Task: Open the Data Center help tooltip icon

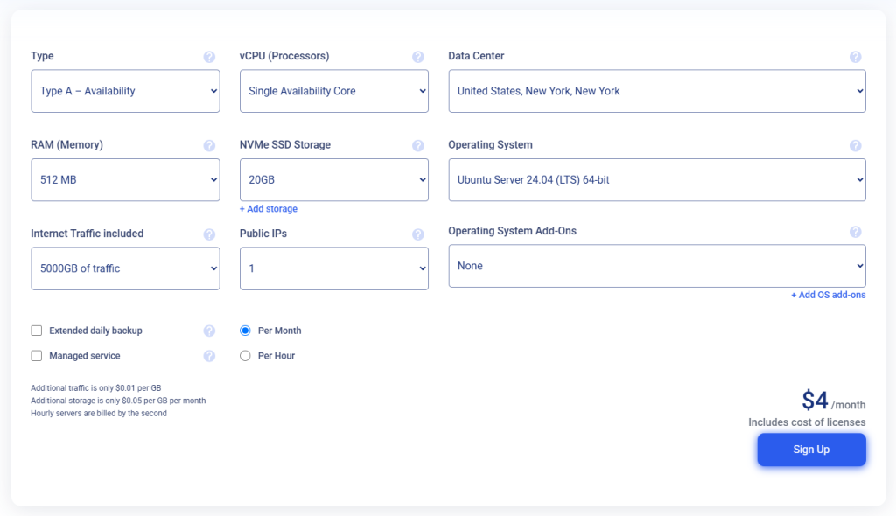Action: (855, 57)
